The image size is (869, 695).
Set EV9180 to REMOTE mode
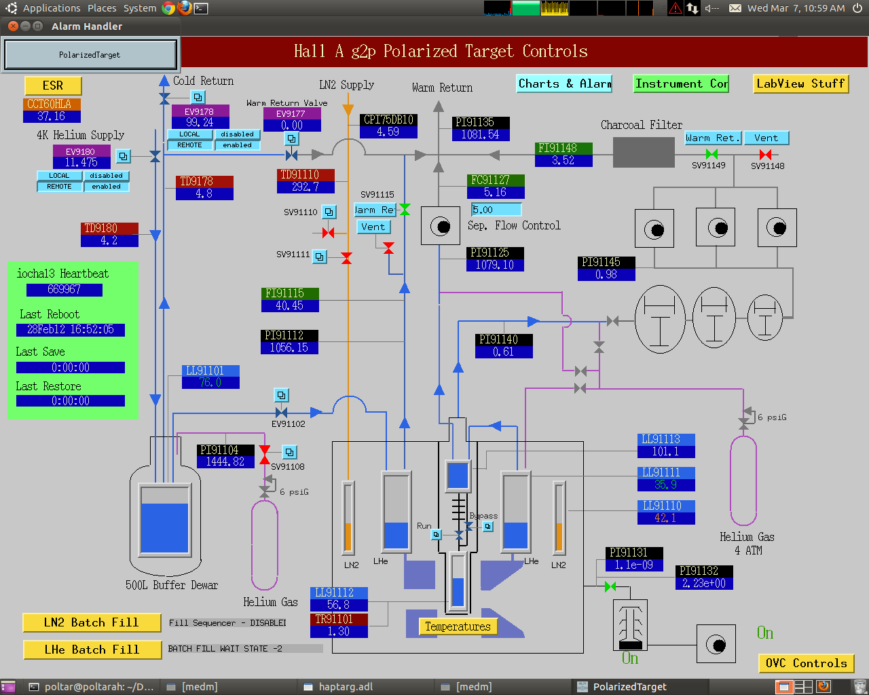(60, 187)
